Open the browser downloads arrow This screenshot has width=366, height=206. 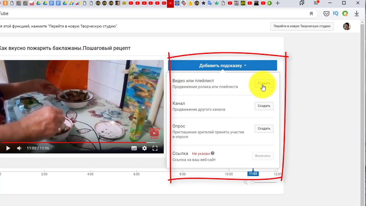[x=357, y=13]
